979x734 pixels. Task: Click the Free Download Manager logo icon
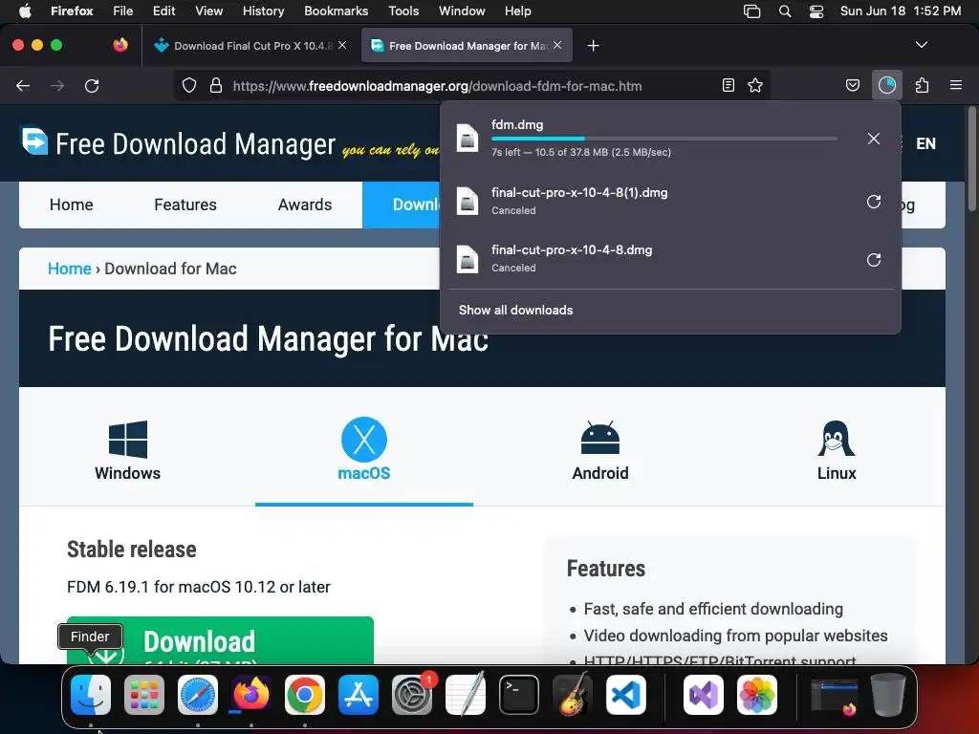tap(34, 141)
